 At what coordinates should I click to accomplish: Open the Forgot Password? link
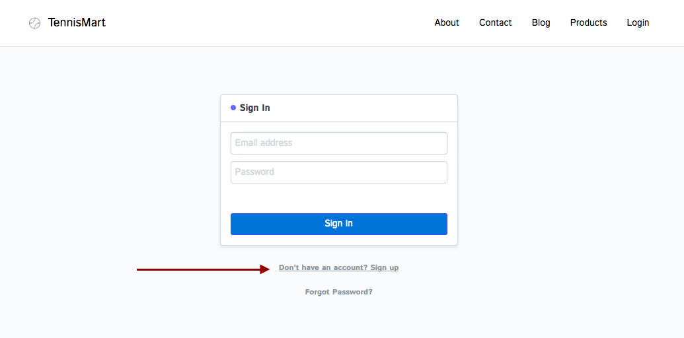tap(338, 292)
